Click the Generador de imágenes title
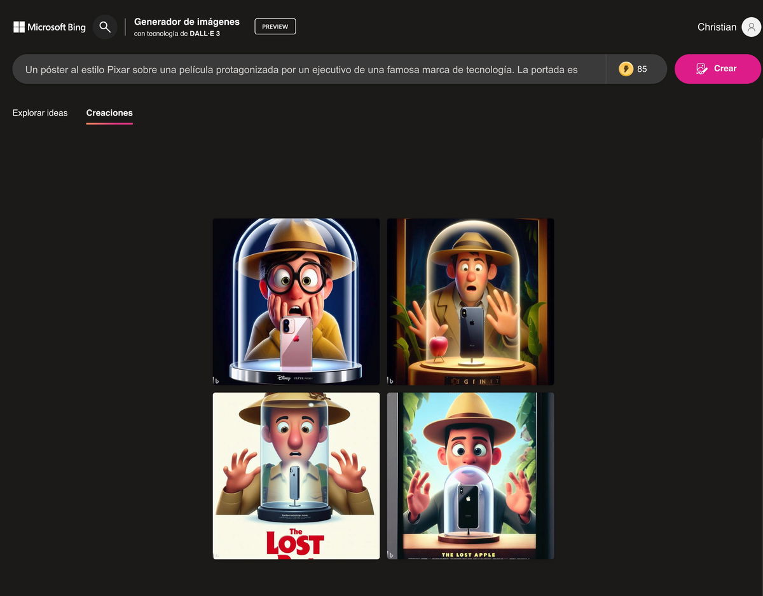Image resolution: width=763 pixels, height=596 pixels. click(x=186, y=21)
